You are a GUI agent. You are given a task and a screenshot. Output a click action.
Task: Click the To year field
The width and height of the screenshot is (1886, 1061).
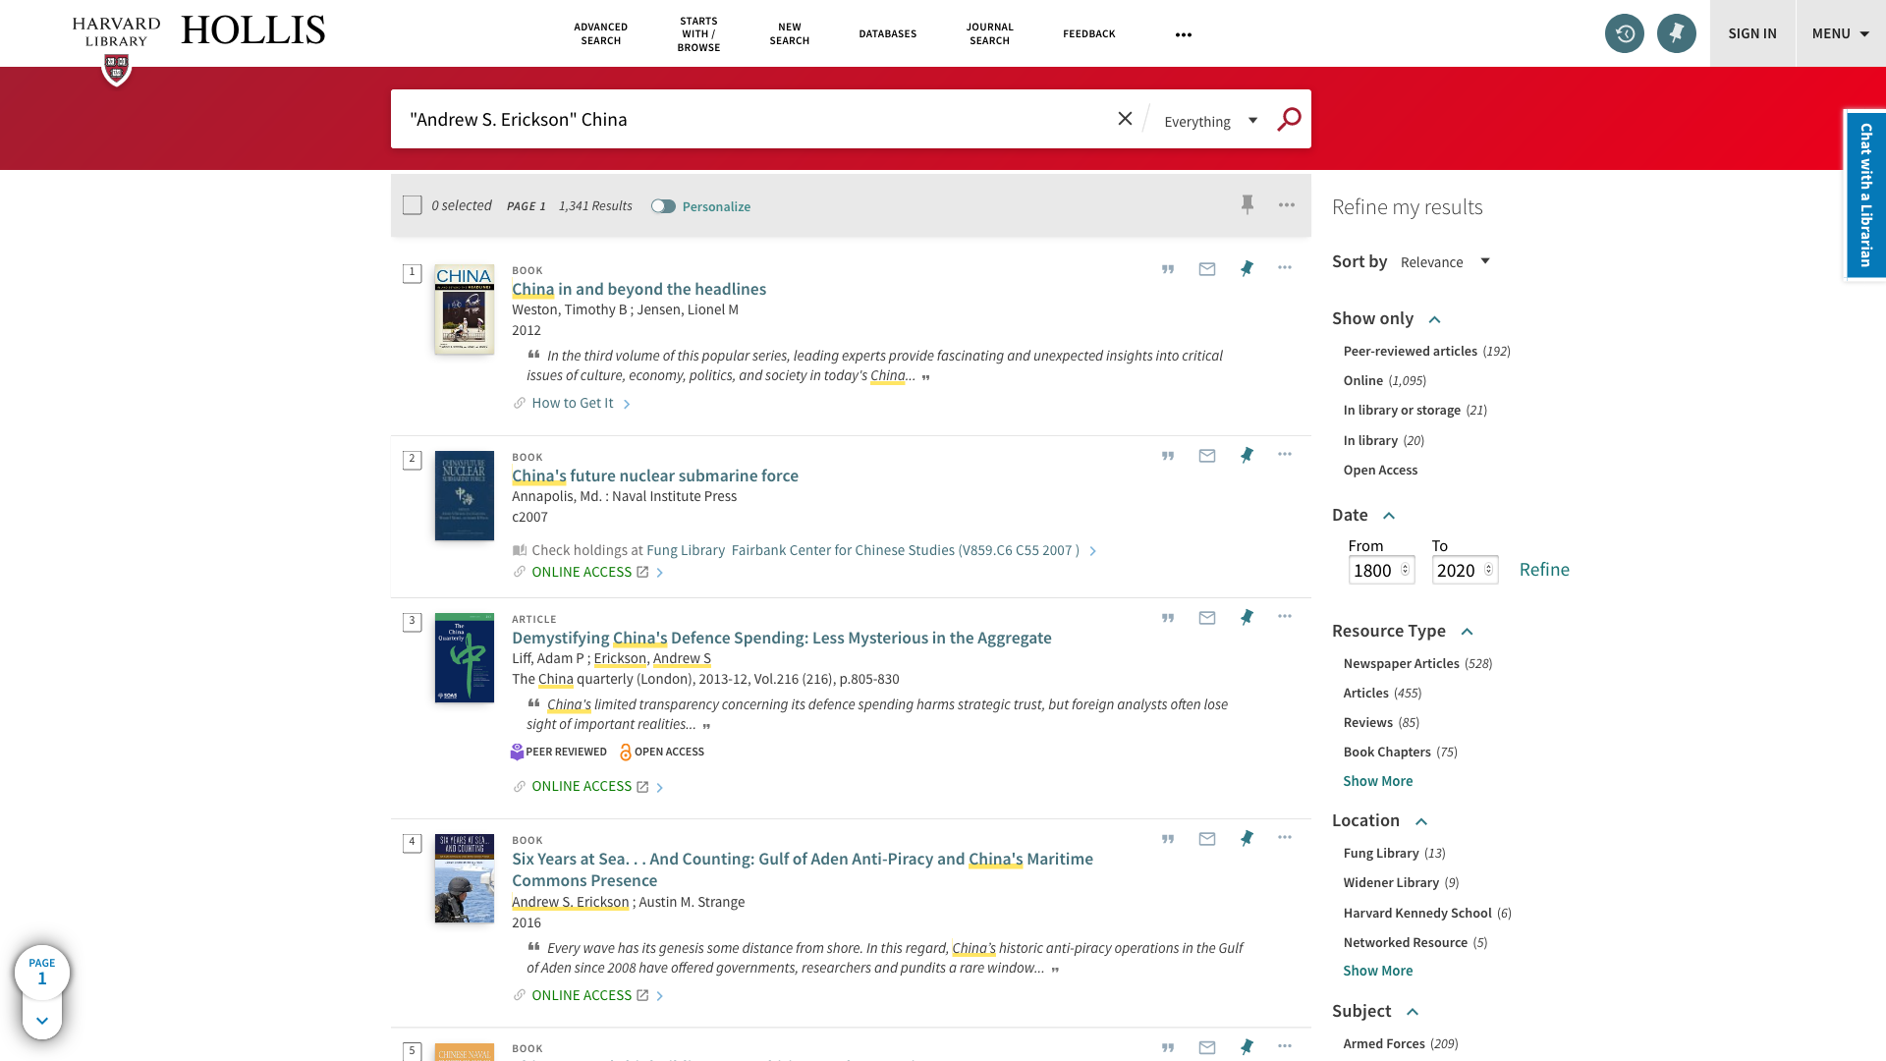(x=1465, y=570)
